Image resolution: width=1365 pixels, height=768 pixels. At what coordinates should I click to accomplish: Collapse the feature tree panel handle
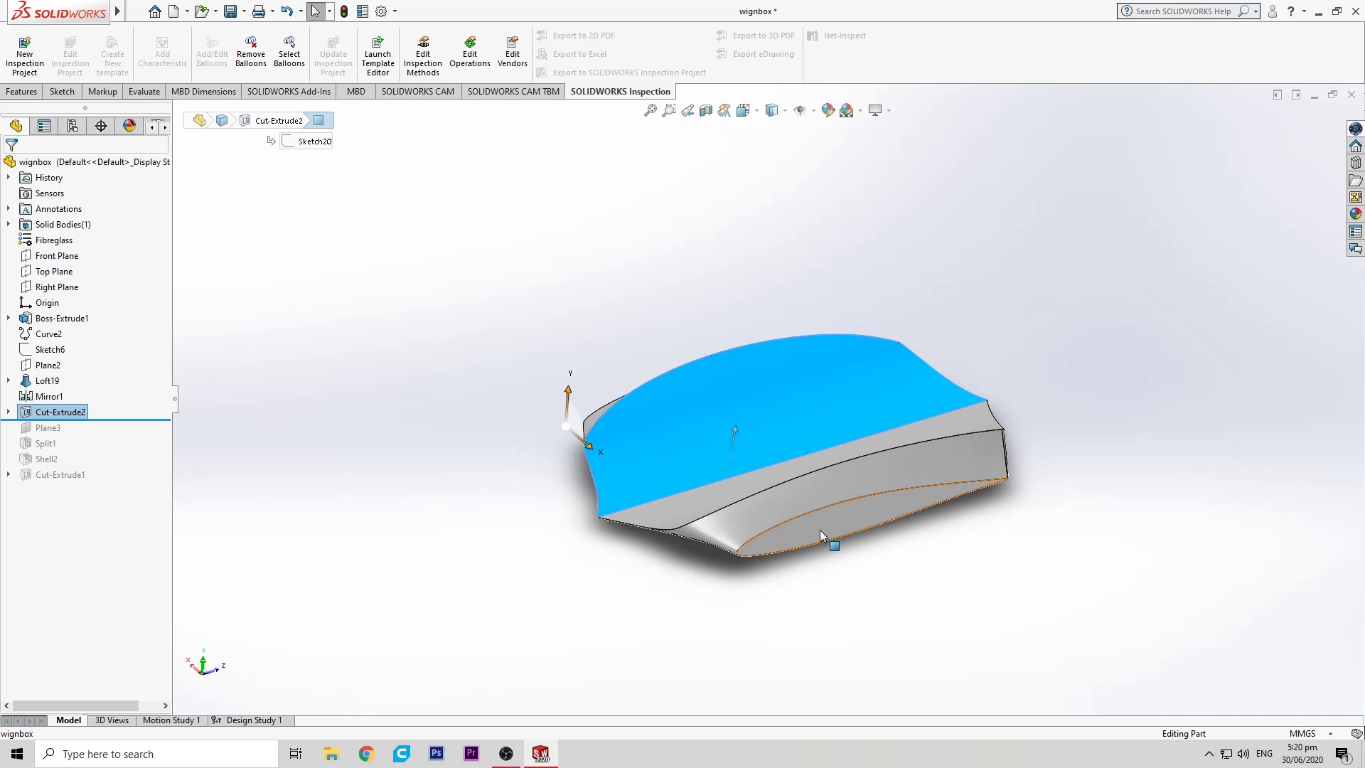tap(174, 399)
